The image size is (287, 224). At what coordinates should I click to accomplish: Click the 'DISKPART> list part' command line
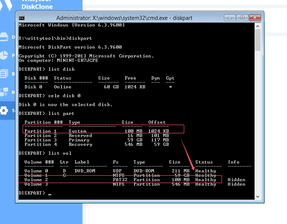[46, 113]
